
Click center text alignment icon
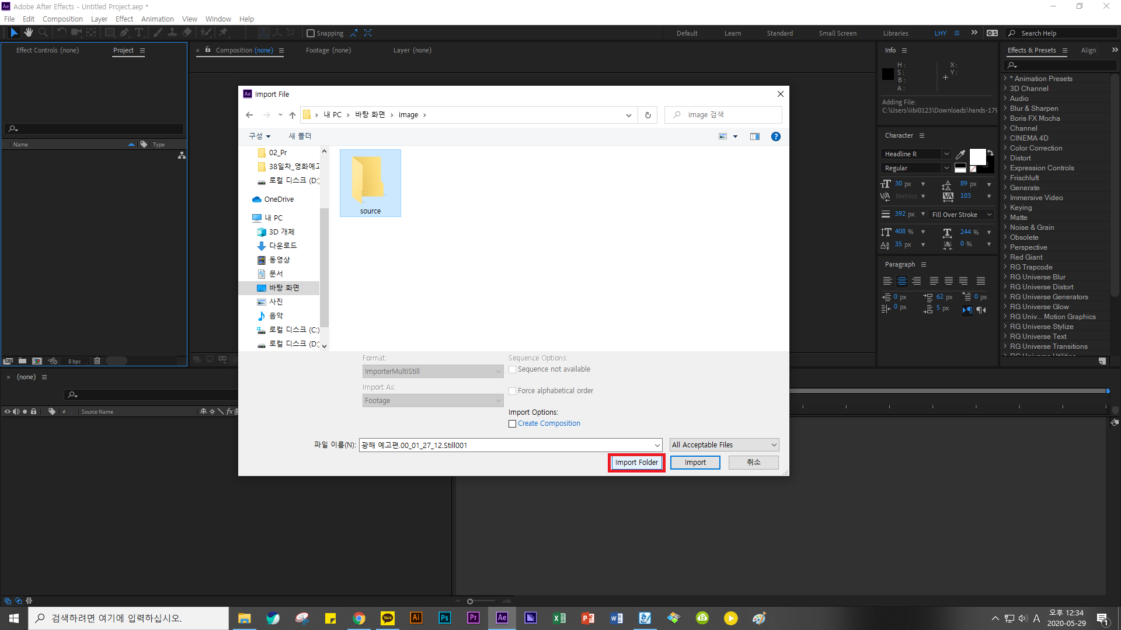[x=902, y=281]
